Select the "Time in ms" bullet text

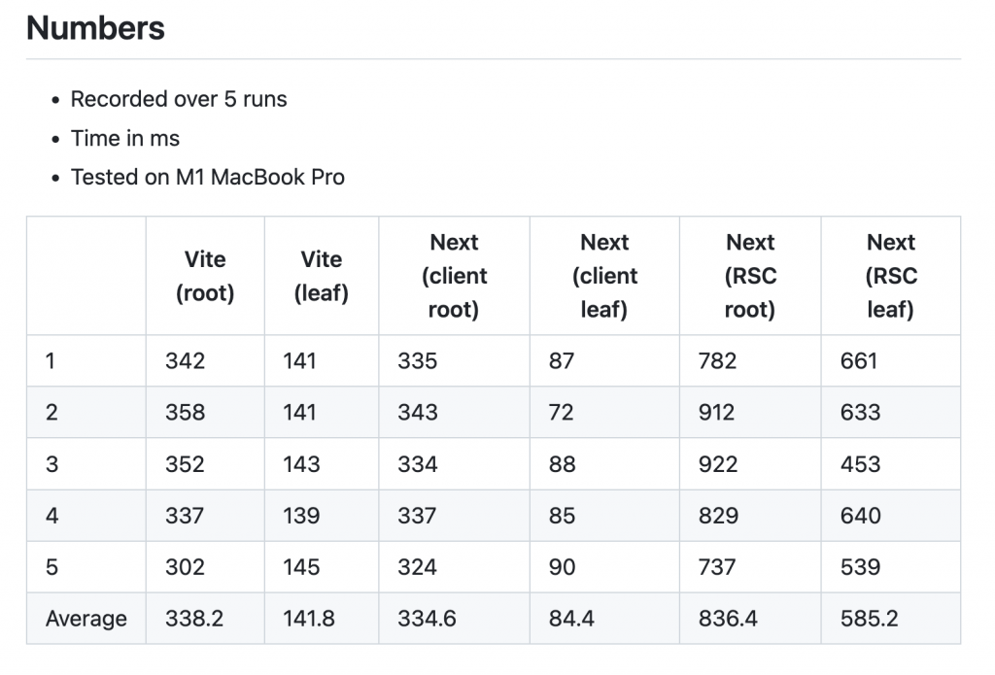[x=125, y=138]
